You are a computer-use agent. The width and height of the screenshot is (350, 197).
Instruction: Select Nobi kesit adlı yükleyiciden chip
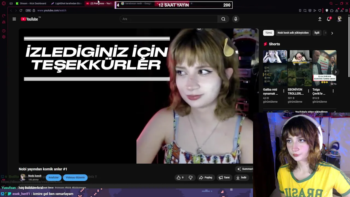tap(293, 33)
